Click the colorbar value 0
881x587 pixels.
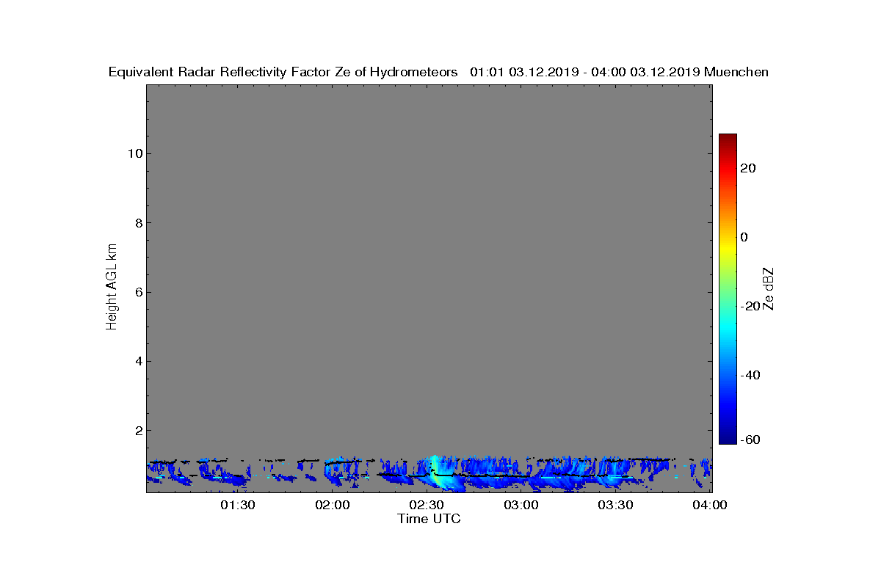[x=744, y=237]
